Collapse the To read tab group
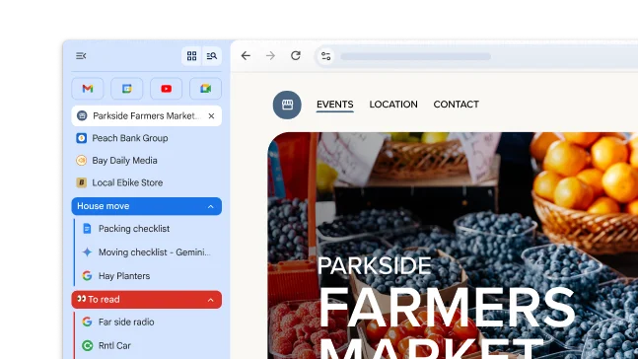The image size is (638, 359). 210,300
